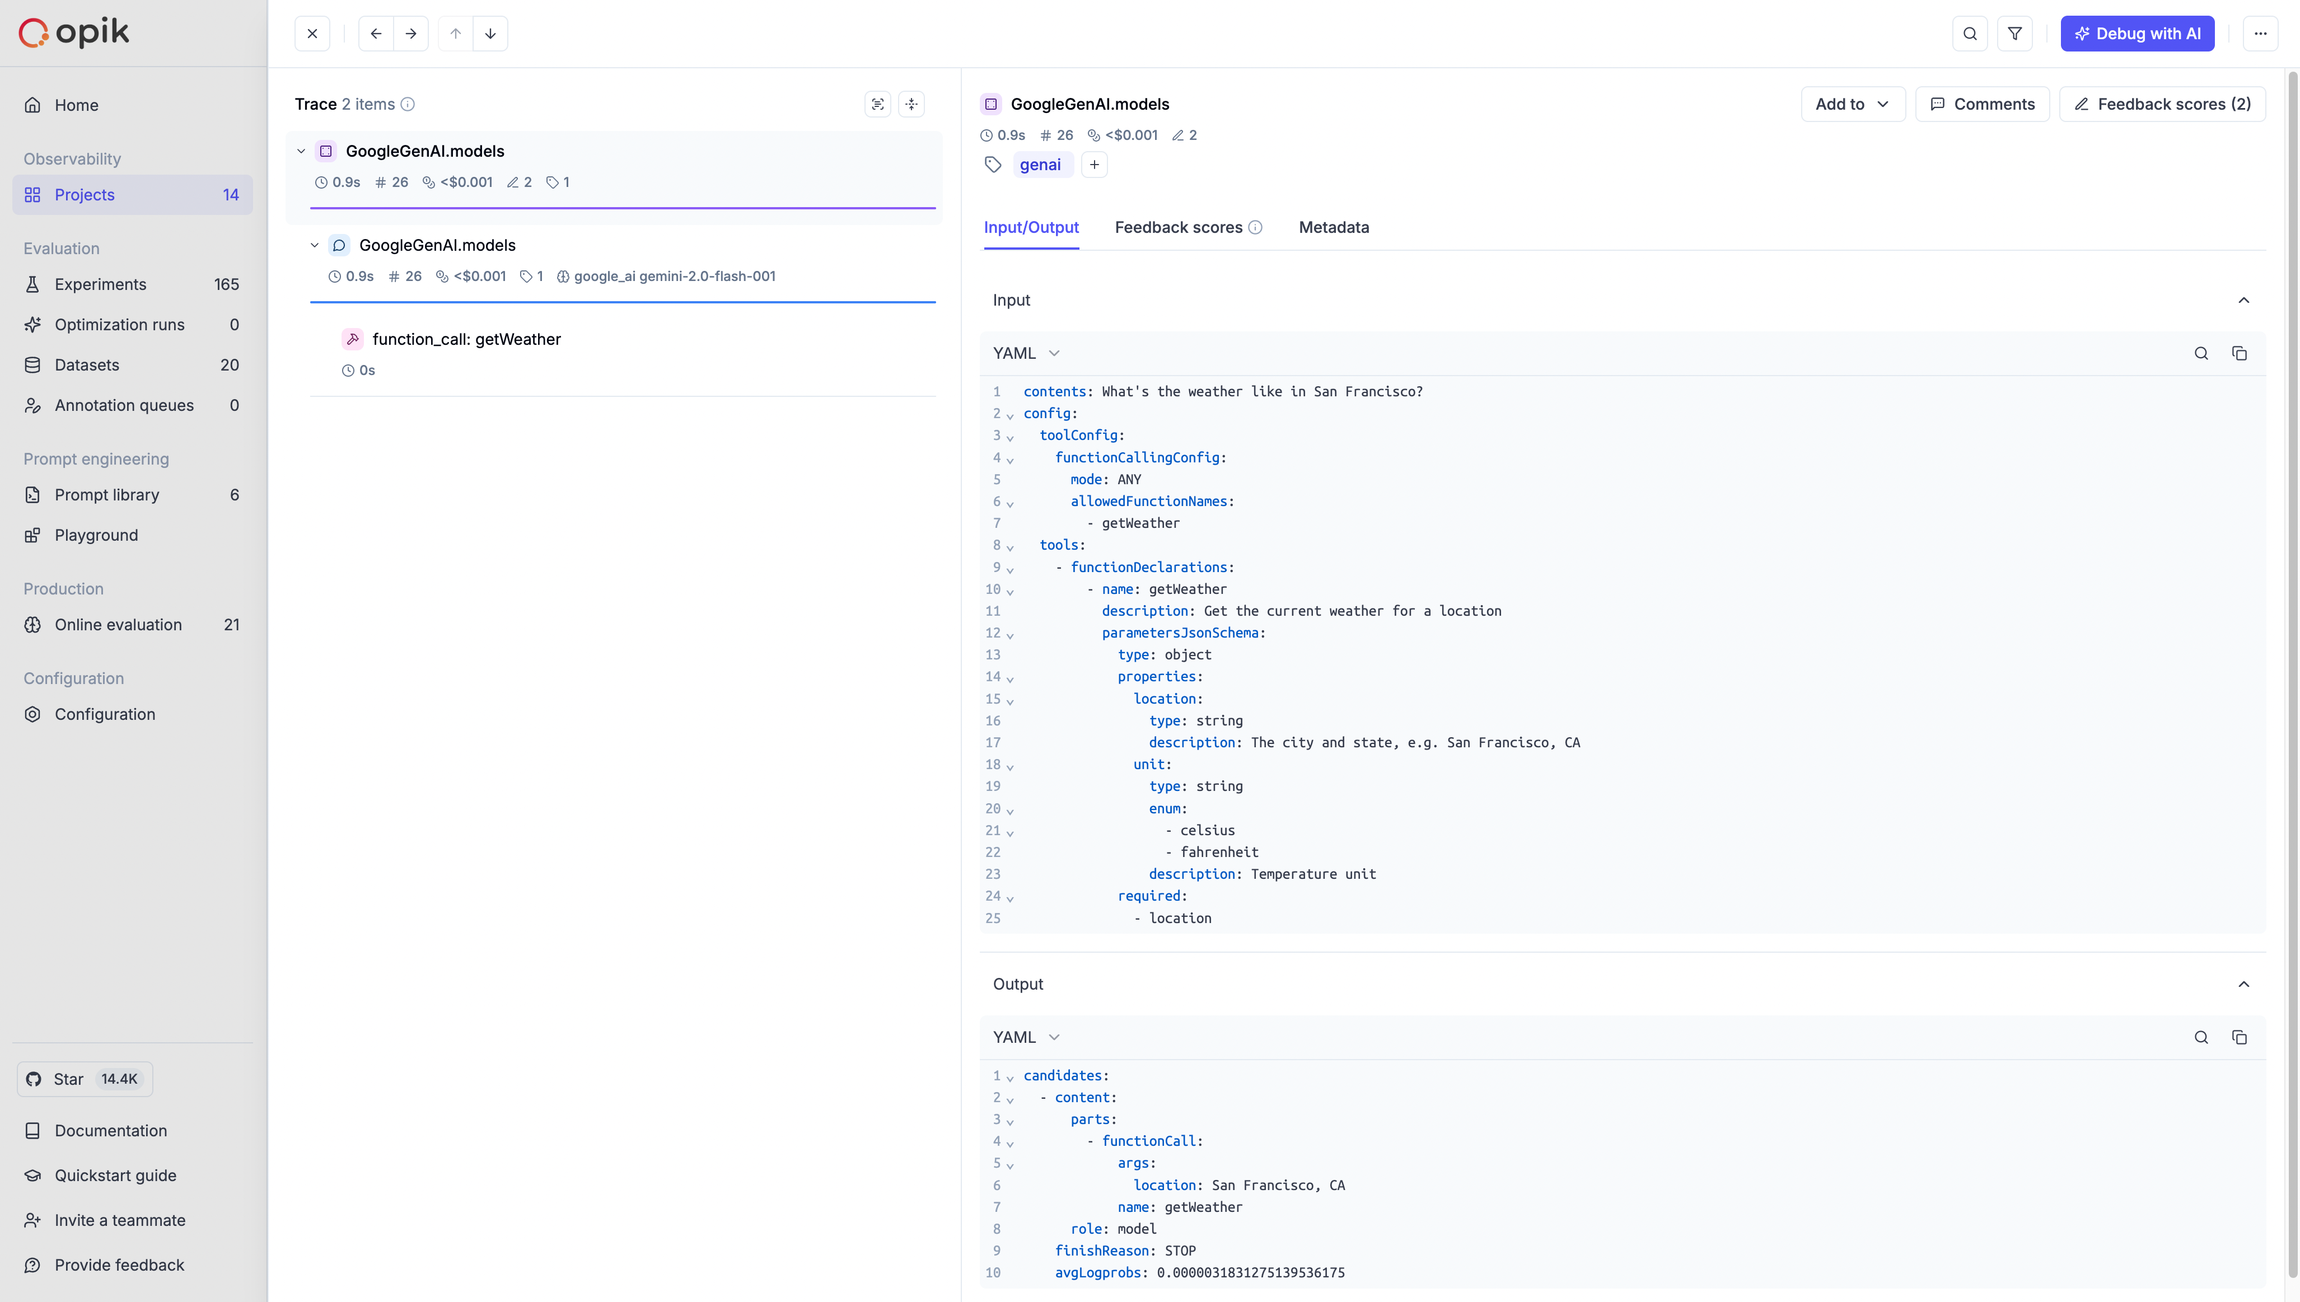Open the Add to dropdown

pyautogui.click(x=1852, y=104)
